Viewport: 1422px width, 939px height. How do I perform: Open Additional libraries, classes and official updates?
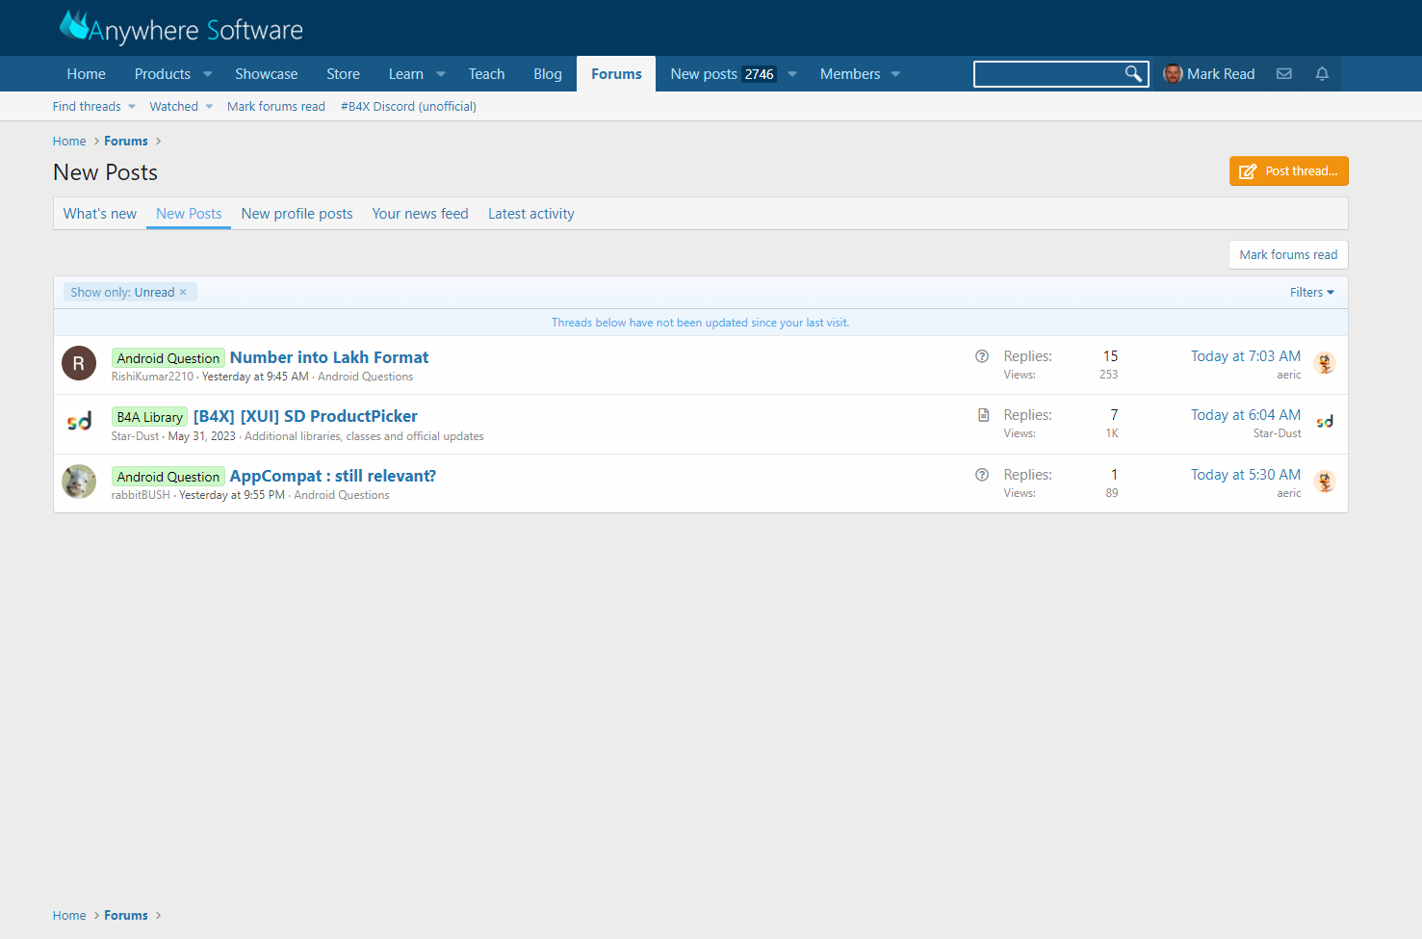(364, 436)
